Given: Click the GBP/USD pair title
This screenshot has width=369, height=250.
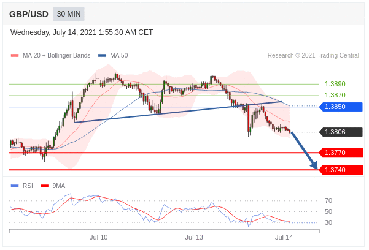Looking at the screenshot, I should [x=29, y=14].
